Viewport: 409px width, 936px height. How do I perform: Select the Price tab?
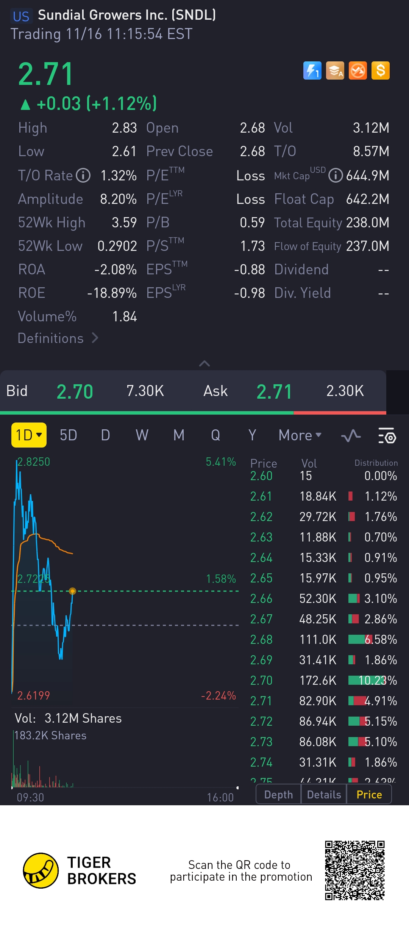(369, 795)
